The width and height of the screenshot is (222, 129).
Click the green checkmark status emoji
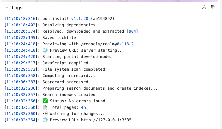(x=45, y=101)
